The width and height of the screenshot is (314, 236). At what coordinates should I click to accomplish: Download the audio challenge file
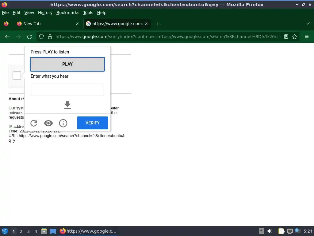67,105
